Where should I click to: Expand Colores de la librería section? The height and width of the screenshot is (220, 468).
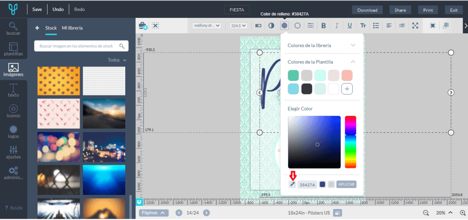point(321,45)
